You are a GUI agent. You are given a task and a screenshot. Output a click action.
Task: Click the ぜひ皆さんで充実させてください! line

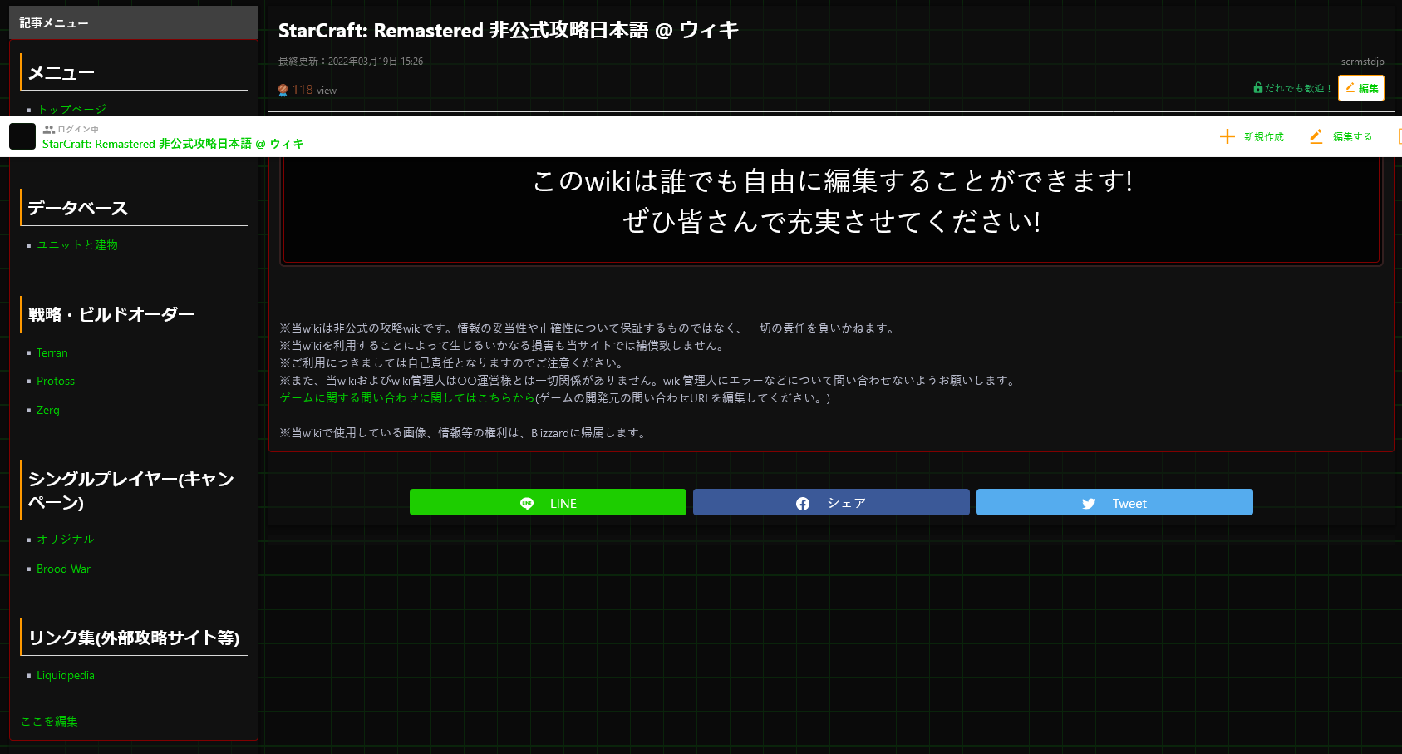[x=832, y=221]
